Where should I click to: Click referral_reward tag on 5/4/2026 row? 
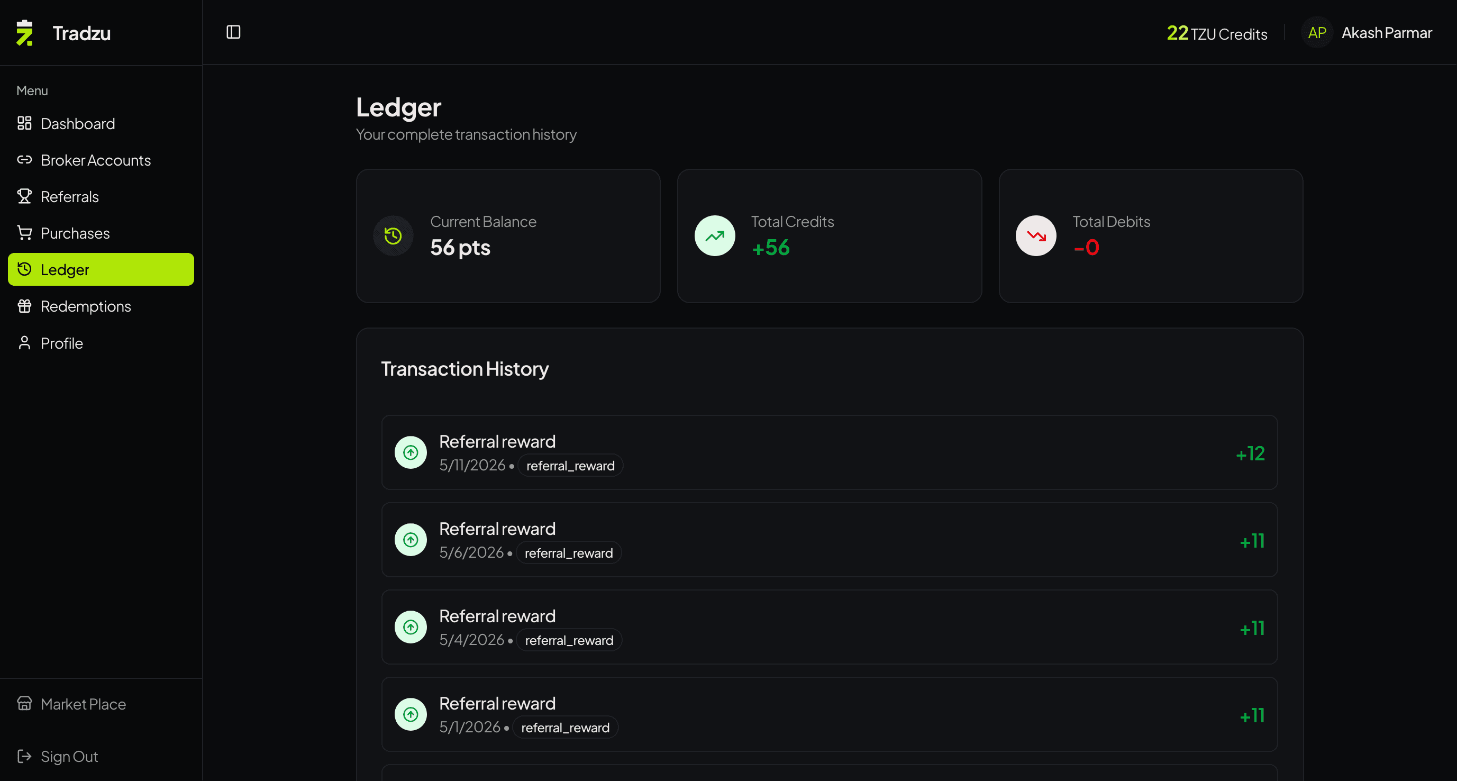(x=569, y=640)
